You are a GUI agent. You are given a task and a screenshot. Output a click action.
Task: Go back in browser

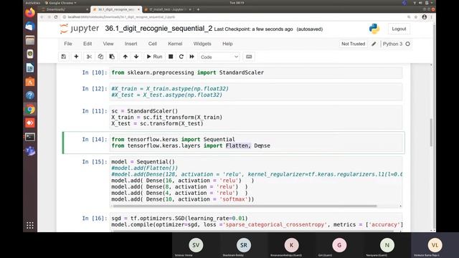[x=42, y=17]
